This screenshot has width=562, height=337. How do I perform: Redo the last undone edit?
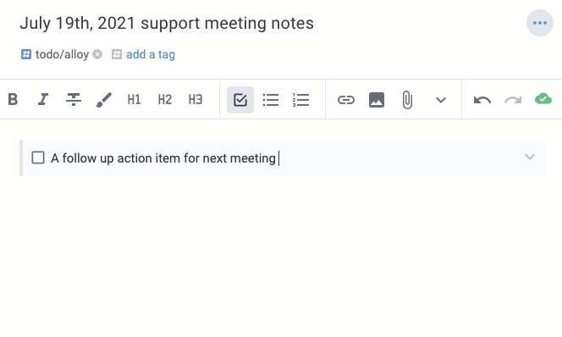(513, 100)
